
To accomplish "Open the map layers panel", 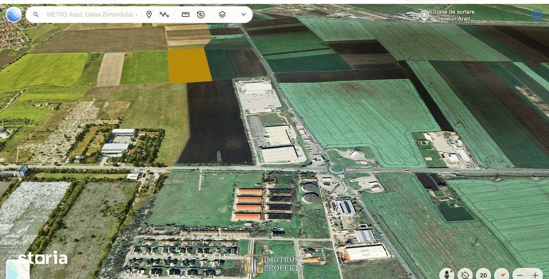I will click(222, 15).
